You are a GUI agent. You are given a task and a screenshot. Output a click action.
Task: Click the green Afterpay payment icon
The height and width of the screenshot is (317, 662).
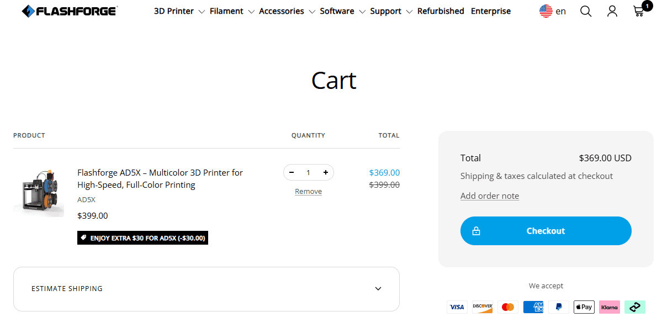(x=634, y=307)
